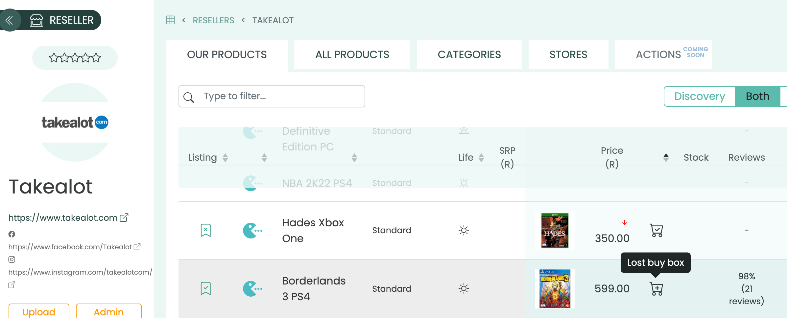Click bookmark icon for Hades Xbox One
Image resolution: width=787 pixels, height=318 pixels.
tap(205, 230)
